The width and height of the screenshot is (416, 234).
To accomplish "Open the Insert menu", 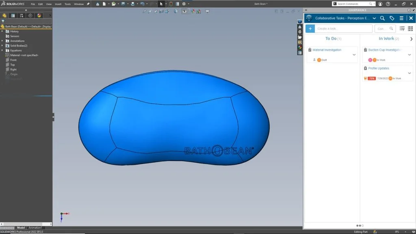I will click(59, 4).
